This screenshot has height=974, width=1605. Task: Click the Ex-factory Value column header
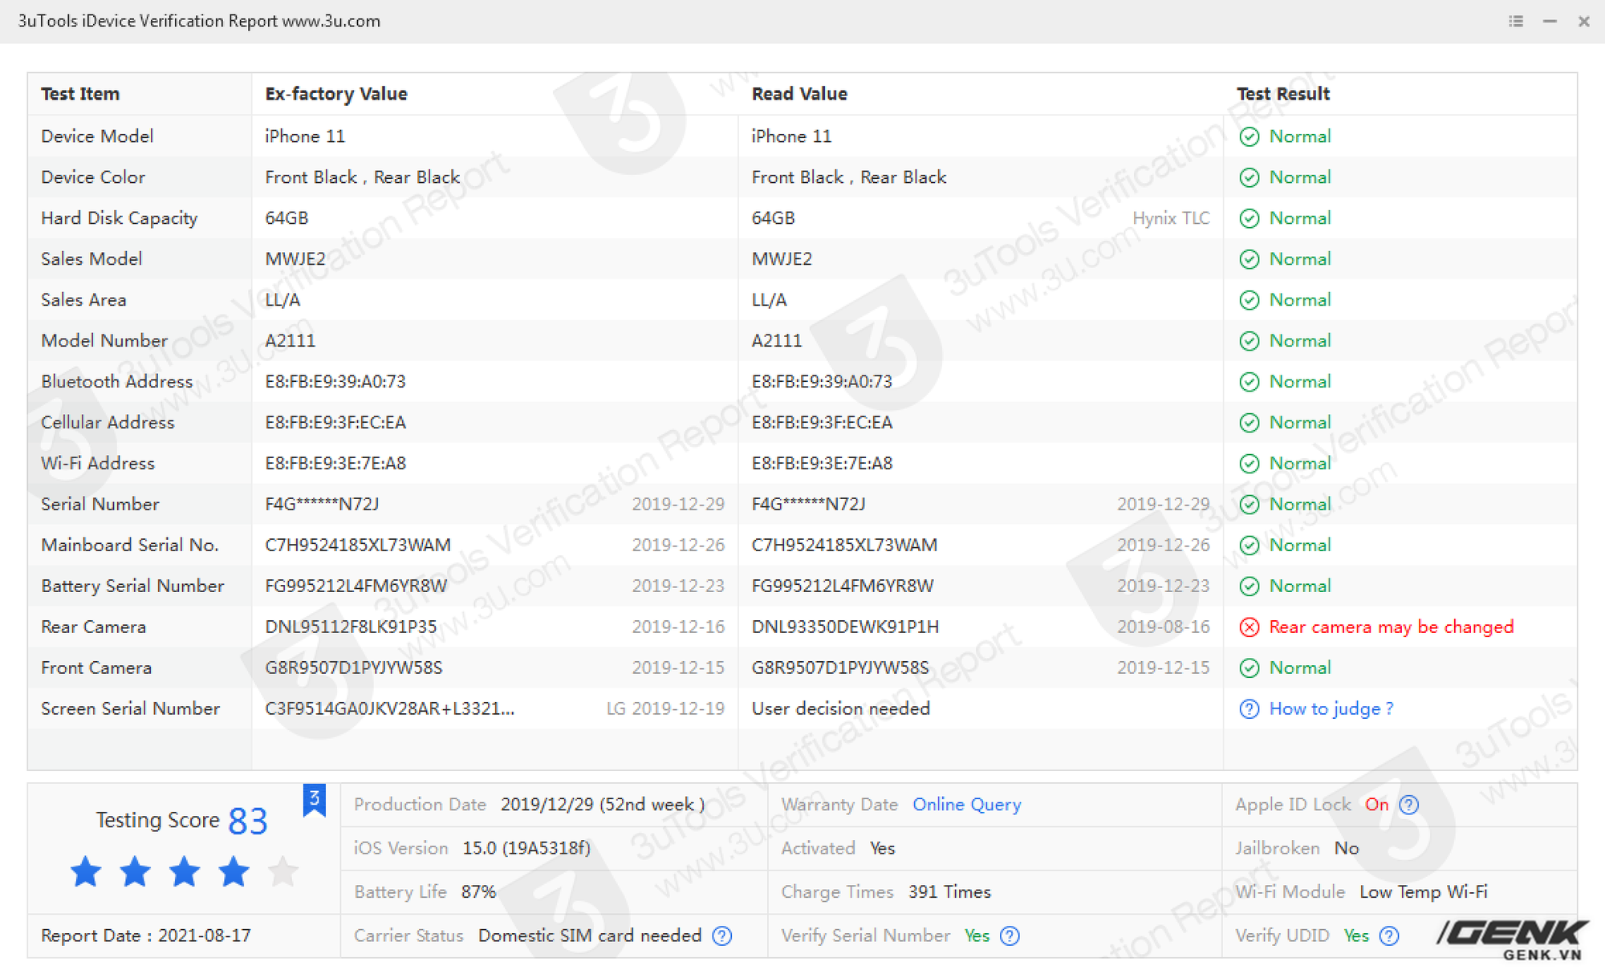click(x=336, y=94)
